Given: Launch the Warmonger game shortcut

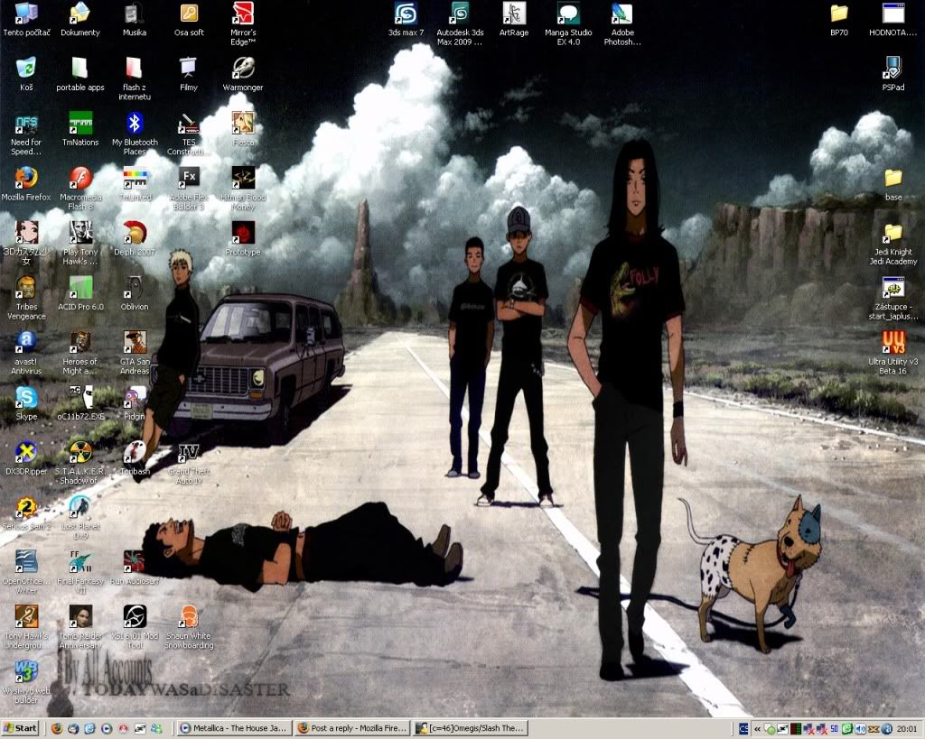Looking at the screenshot, I should (243, 74).
